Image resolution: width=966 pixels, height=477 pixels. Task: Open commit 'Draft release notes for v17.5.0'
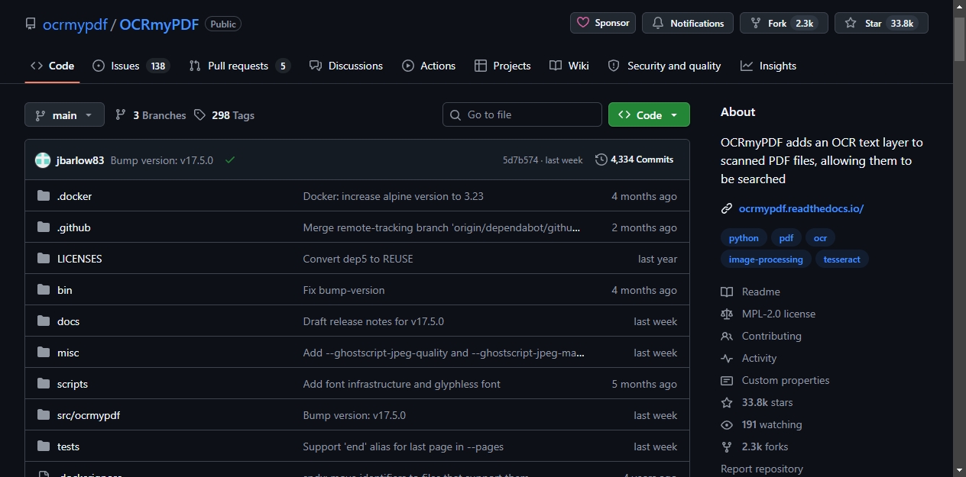tap(373, 321)
